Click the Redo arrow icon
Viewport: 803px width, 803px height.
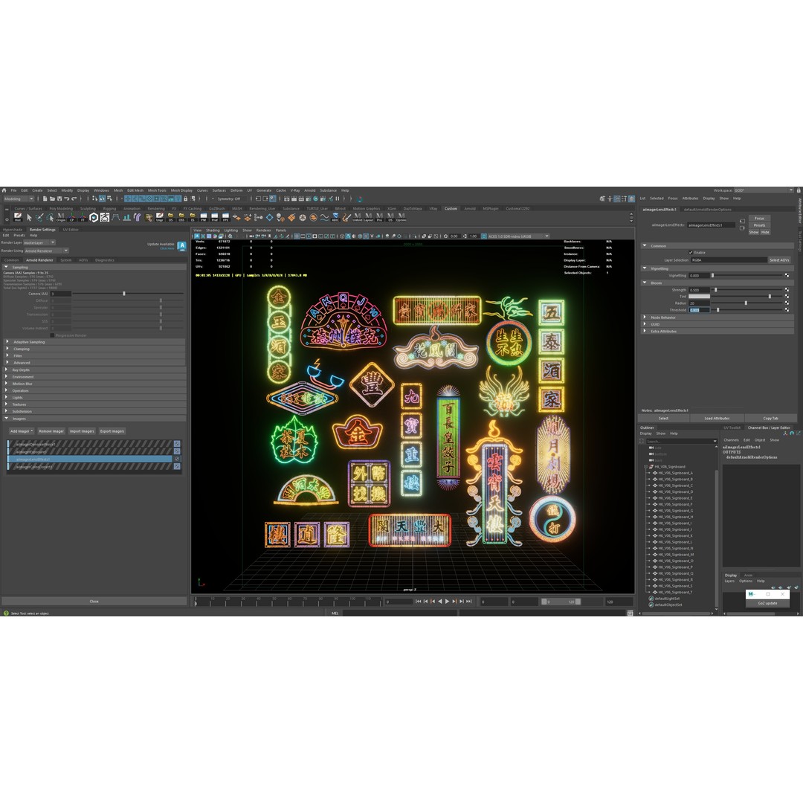click(74, 199)
